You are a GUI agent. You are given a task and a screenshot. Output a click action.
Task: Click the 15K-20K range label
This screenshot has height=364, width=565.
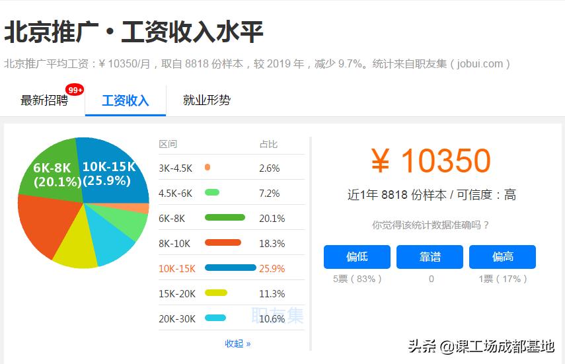coord(177,294)
